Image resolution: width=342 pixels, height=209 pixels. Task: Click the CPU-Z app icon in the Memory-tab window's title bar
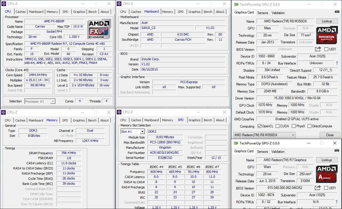pyautogui.click(x=3, y=112)
